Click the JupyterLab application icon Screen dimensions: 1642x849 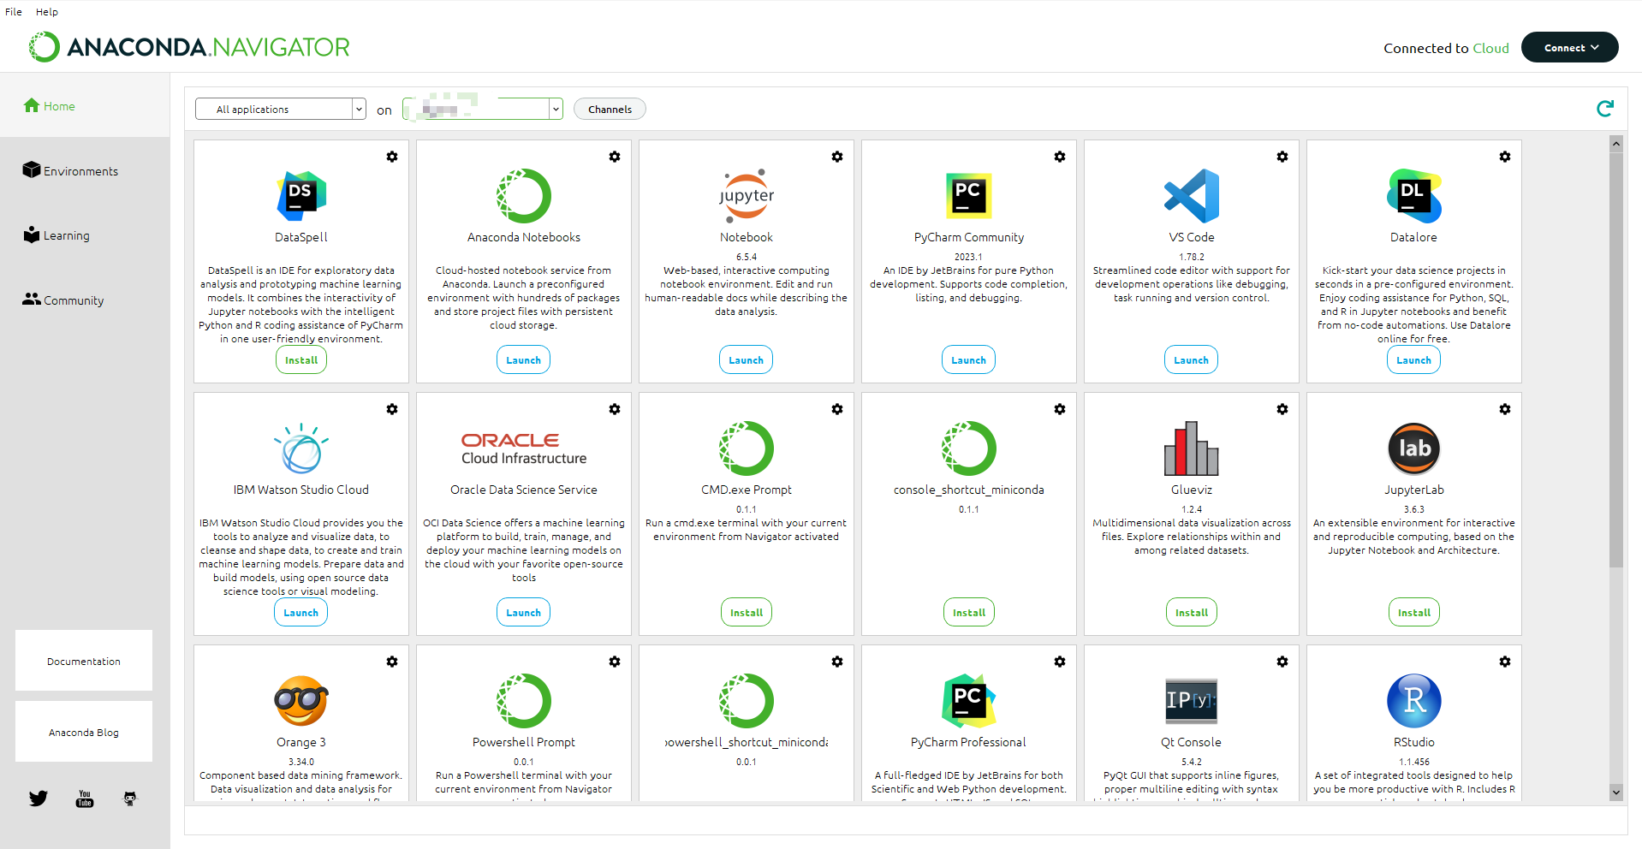[x=1413, y=448]
